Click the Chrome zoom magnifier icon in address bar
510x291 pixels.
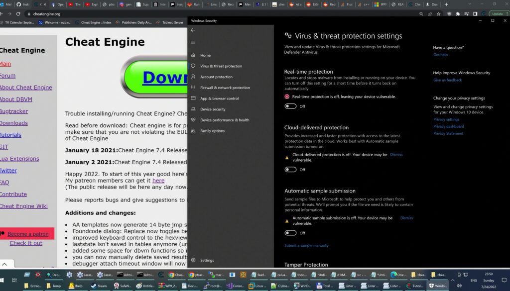421,14
